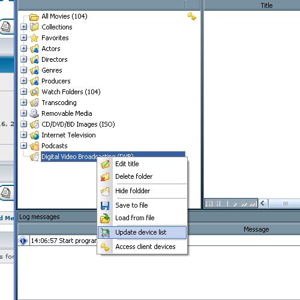
Task: Click the horizontal scrollbar left arrow
Action: pos(263,203)
